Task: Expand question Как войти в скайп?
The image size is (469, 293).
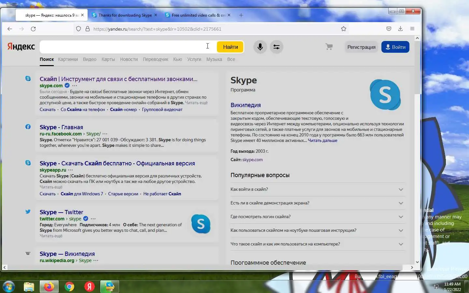Action: tap(317, 189)
